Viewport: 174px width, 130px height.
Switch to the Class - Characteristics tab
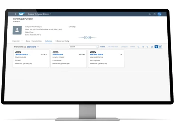pyautogui.click(x=34, y=41)
